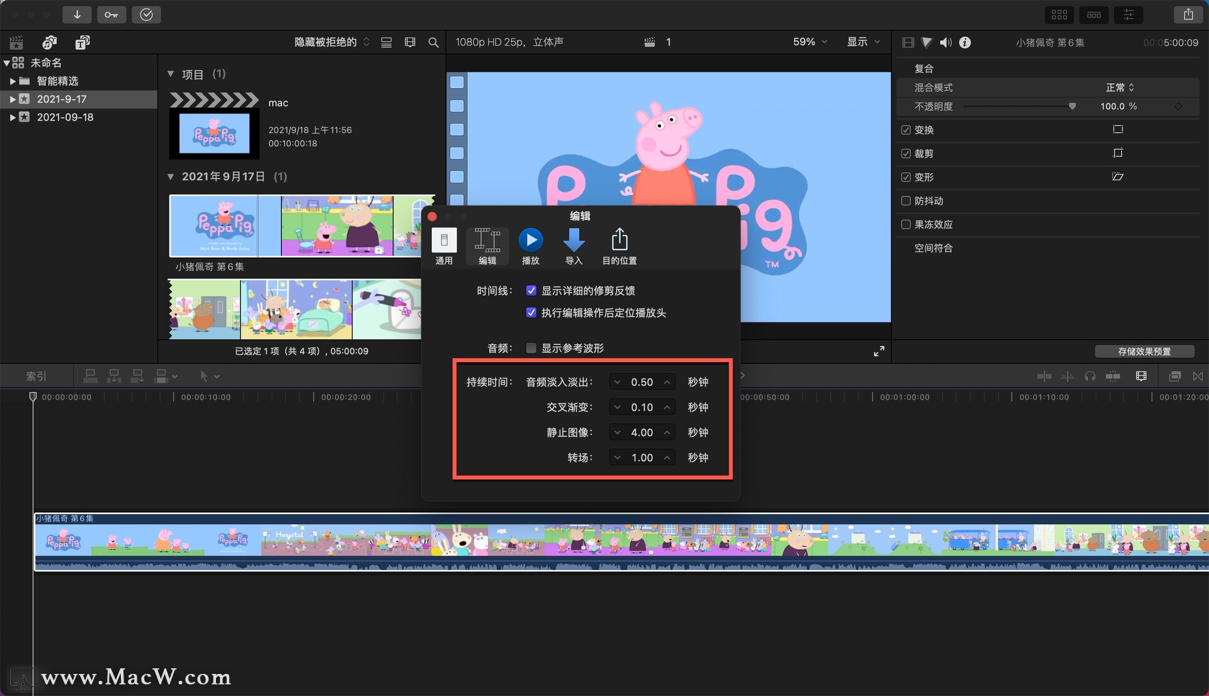The width and height of the screenshot is (1209, 696).
Task: Uncheck position playhead after edit operation
Action: click(531, 312)
